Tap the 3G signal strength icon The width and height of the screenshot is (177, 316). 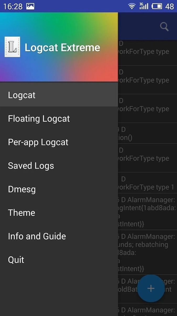[144, 6]
